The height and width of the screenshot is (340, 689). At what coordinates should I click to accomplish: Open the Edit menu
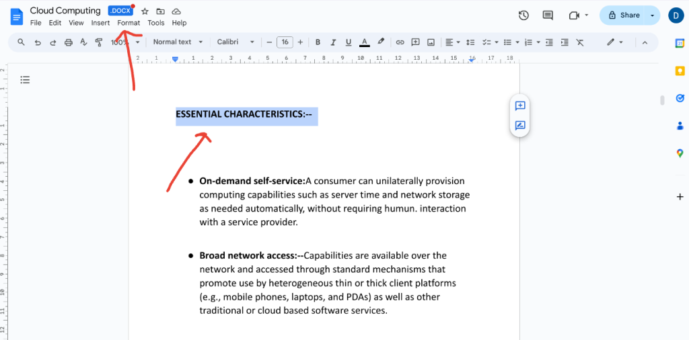pos(55,23)
